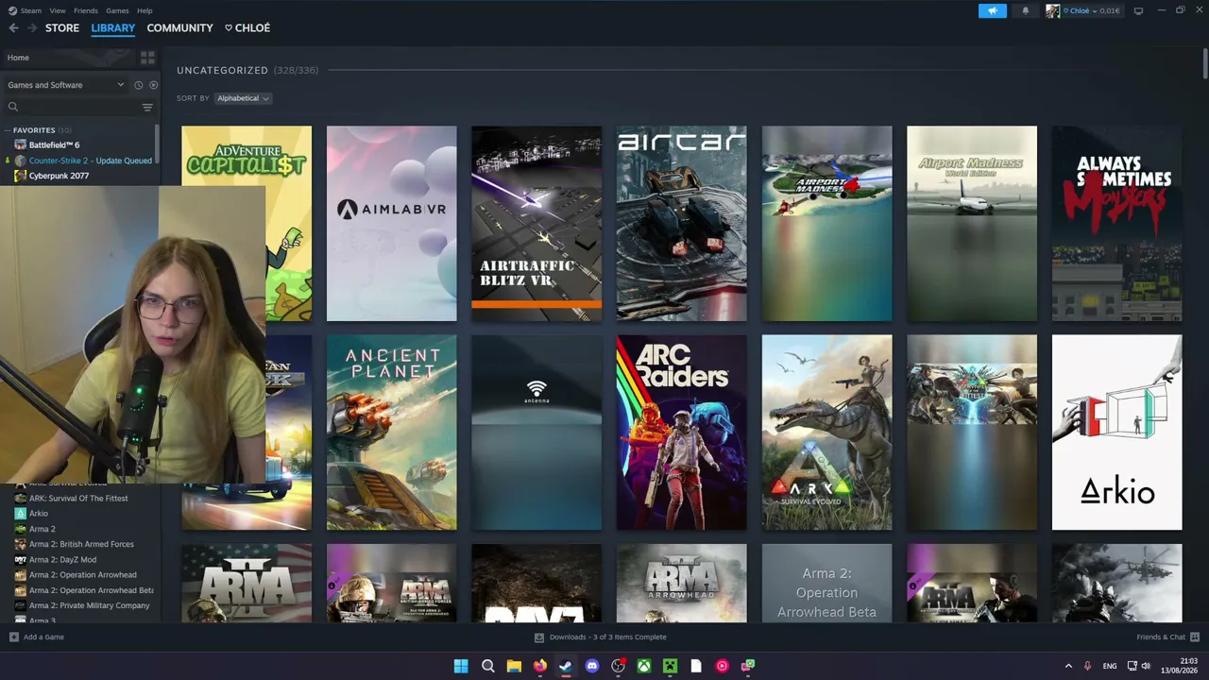Switch to the Community tab
This screenshot has height=680, width=1209.
[x=179, y=28]
